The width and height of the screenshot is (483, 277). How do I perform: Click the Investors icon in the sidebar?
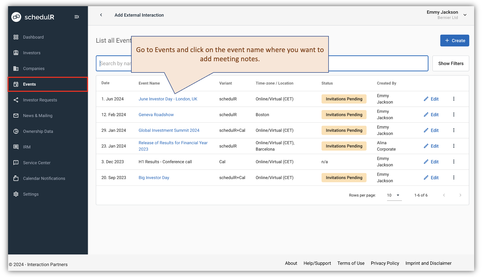[x=16, y=53]
